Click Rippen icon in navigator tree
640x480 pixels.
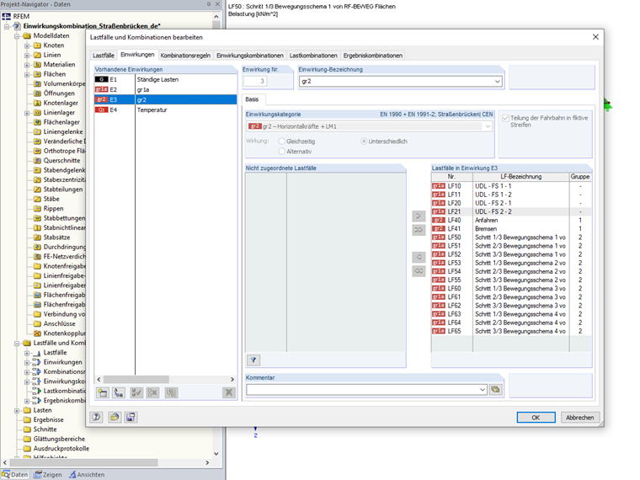37,209
